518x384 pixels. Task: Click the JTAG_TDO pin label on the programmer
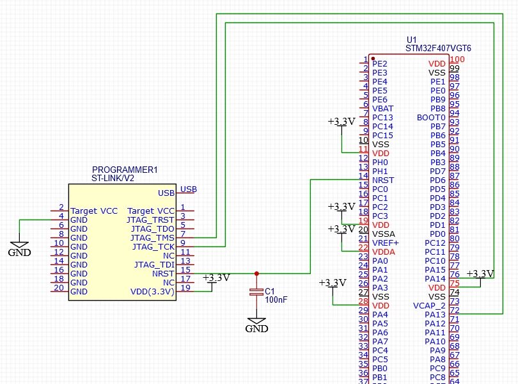pyautogui.click(x=153, y=229)
